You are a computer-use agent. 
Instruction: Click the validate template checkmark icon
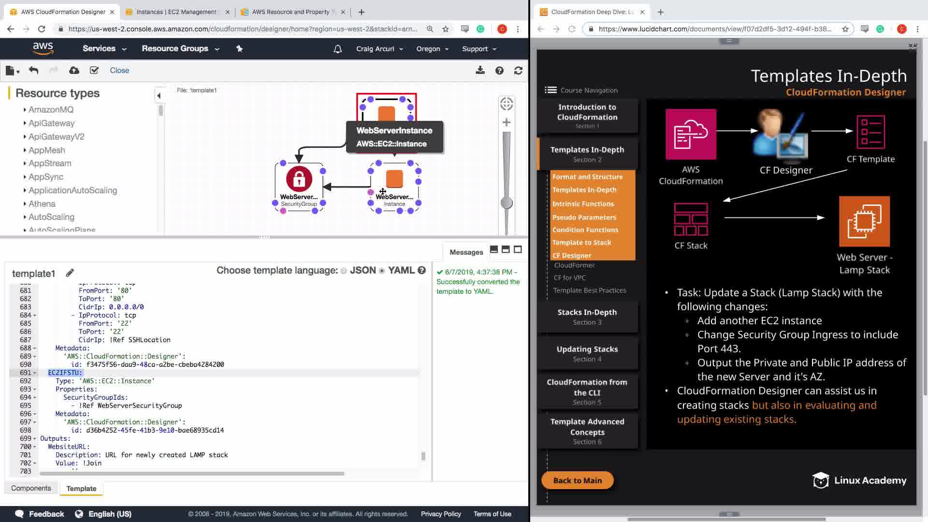94,71
